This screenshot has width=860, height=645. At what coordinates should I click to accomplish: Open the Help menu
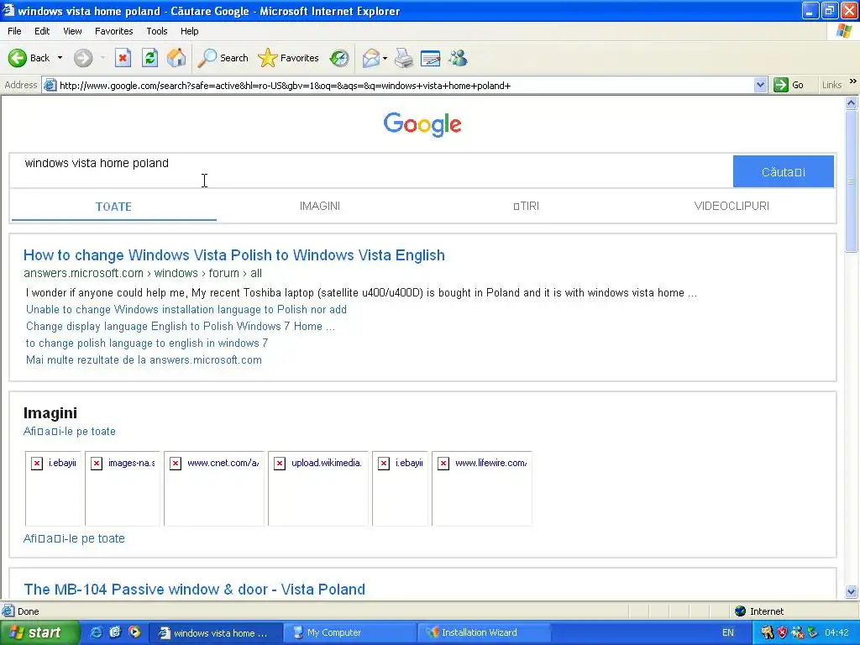pos(189,31)
